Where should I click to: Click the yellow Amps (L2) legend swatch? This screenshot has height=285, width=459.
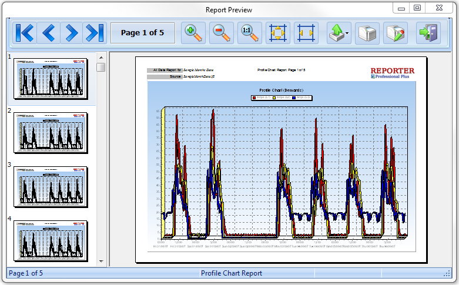tap(274, 98)
